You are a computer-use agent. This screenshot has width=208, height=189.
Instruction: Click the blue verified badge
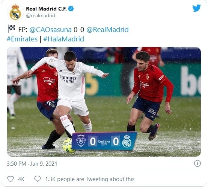click(x=71, y=9)
